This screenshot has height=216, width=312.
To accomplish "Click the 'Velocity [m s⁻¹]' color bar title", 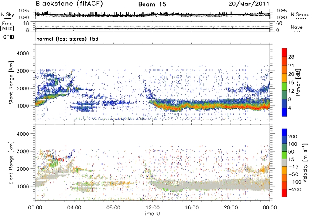I will pyautogui.click(x=305, y=163).
